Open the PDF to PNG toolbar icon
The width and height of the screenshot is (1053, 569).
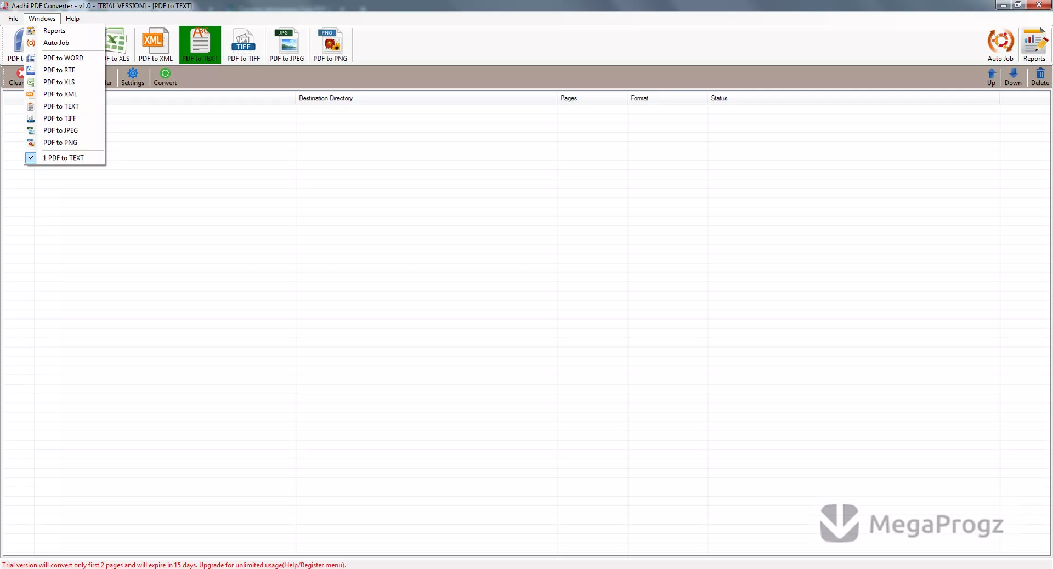tap(330, 45)
